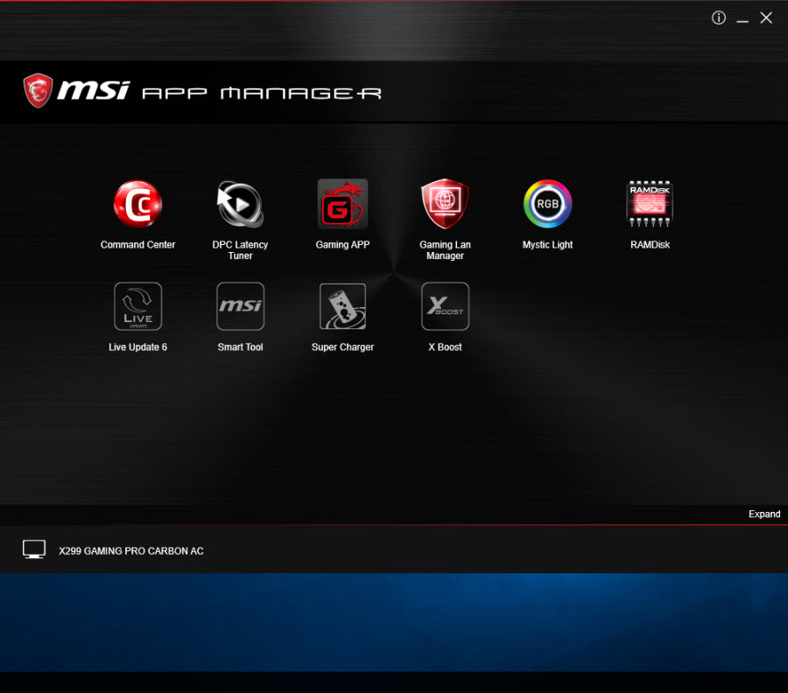This screenshot has width=788, height=693.
Task: Minimize the App Manager window
Action: click(742, 18)
